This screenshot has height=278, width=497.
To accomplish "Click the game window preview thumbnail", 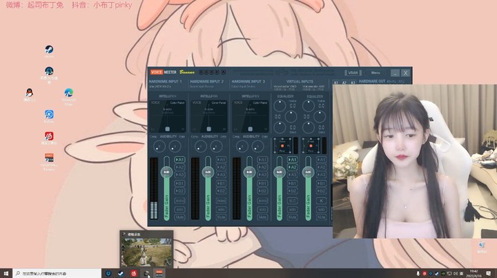I will coord(146,252).
